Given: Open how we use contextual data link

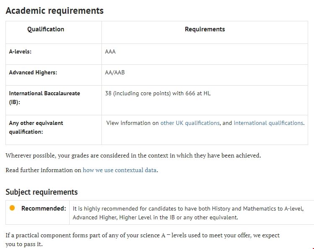Looking at the screenshot, I should [x=120, y=170].
